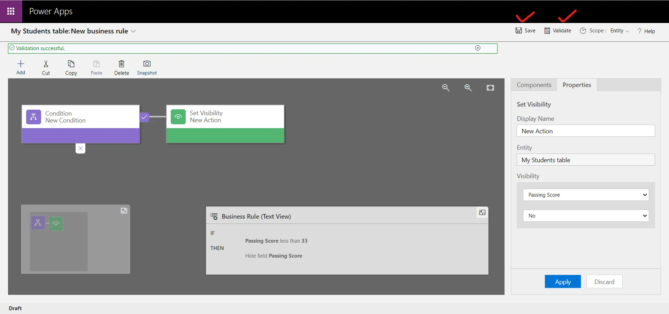The image size is (669, 314).
Task: Take a Snapshot of the rule
Action: (x=147, y=68)
